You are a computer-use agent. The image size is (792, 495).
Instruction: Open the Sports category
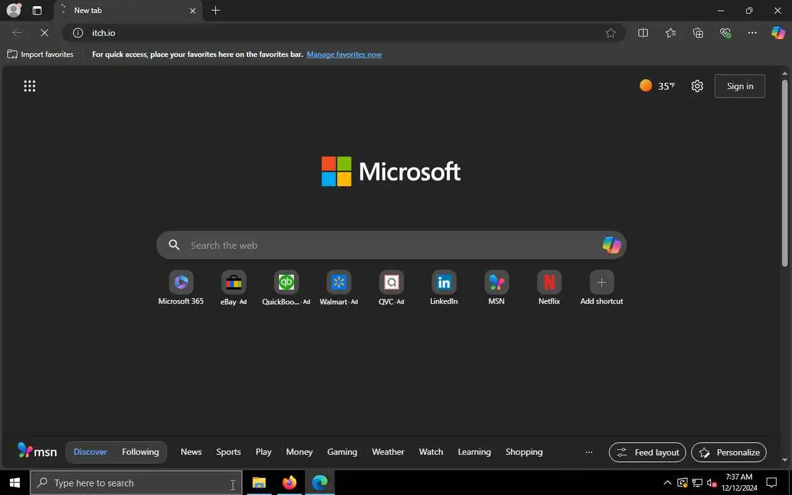228,452
